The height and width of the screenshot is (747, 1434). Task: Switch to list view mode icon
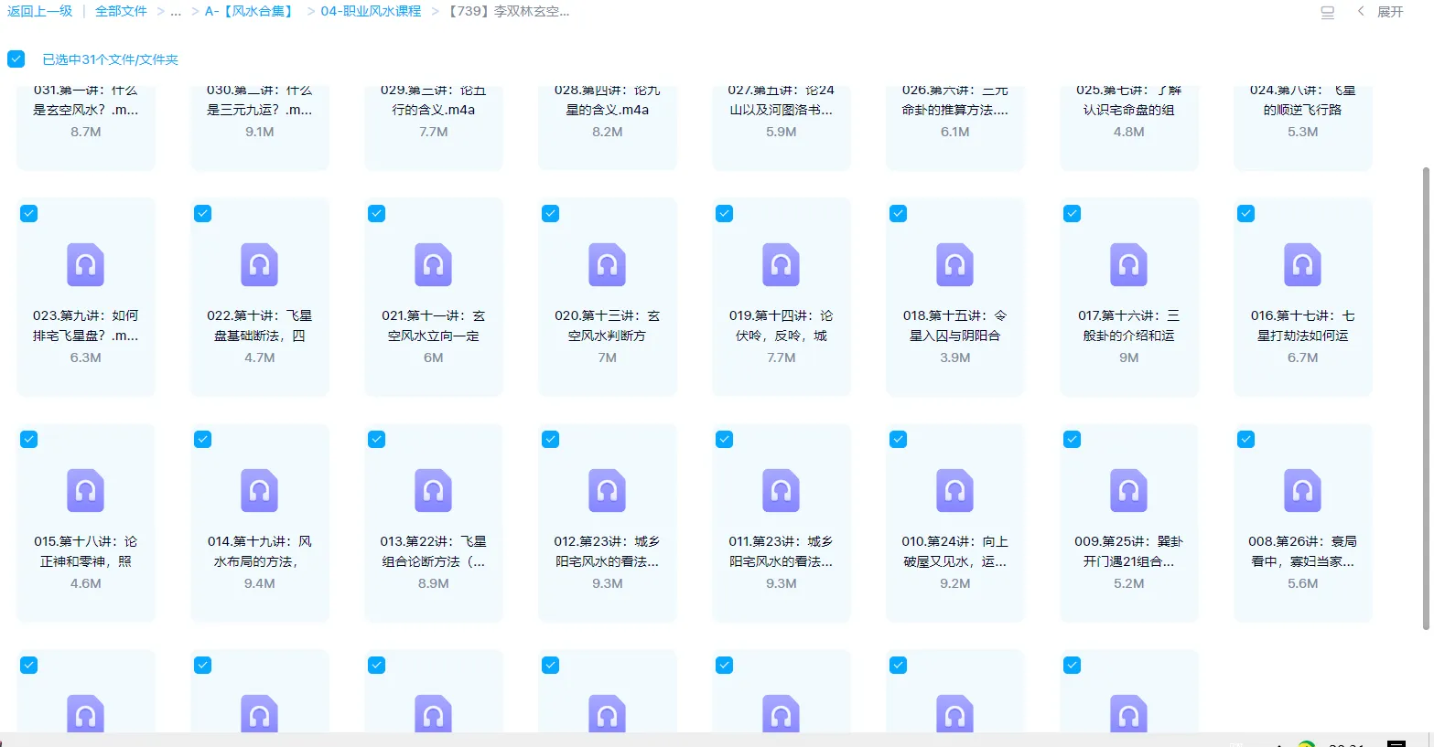pos(1327,12)
